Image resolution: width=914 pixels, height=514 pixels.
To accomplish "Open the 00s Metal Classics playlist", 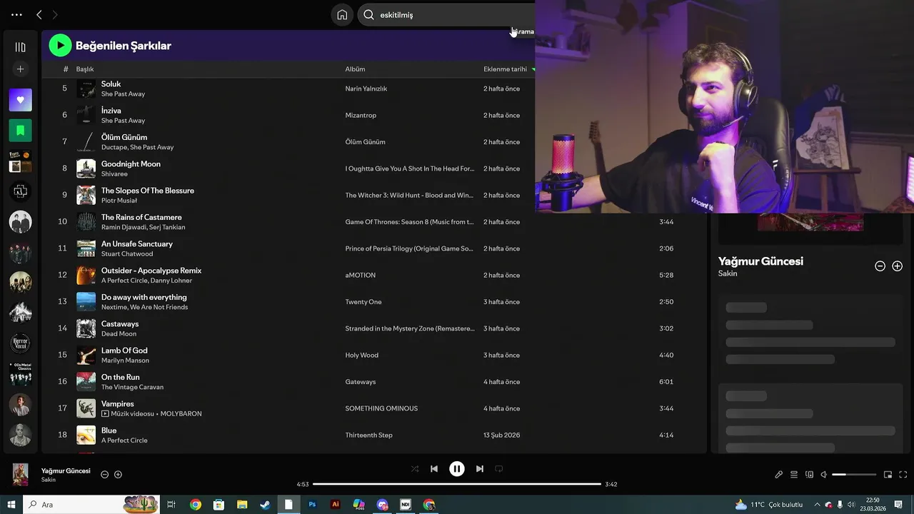I will (20, 374).
